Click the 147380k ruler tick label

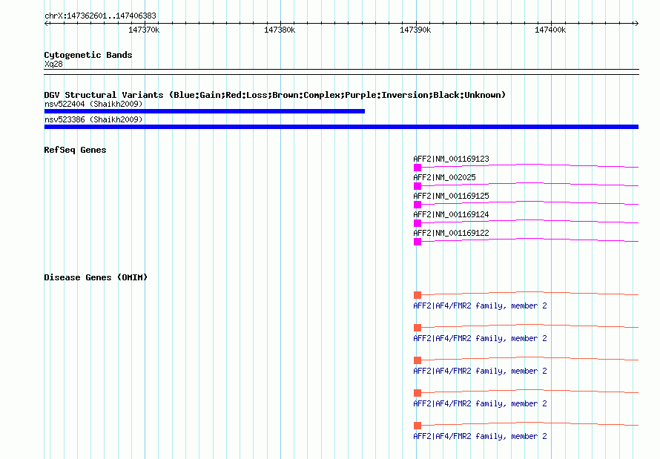coord(280,30)
